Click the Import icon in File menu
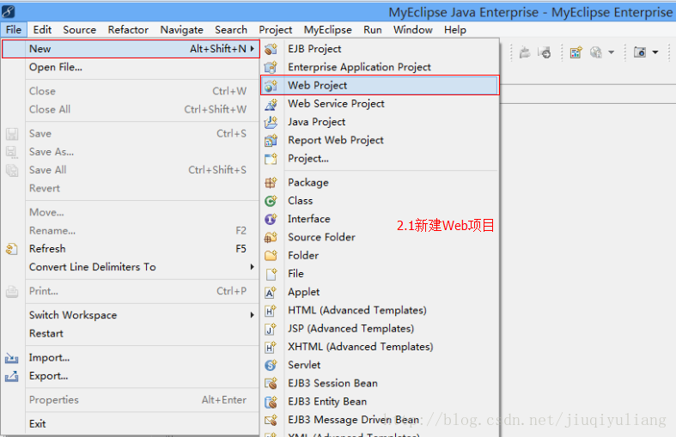 point(12,358)
